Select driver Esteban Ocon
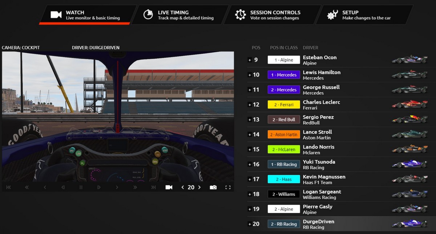Screen dimensions: 436x234 (320, 57)
